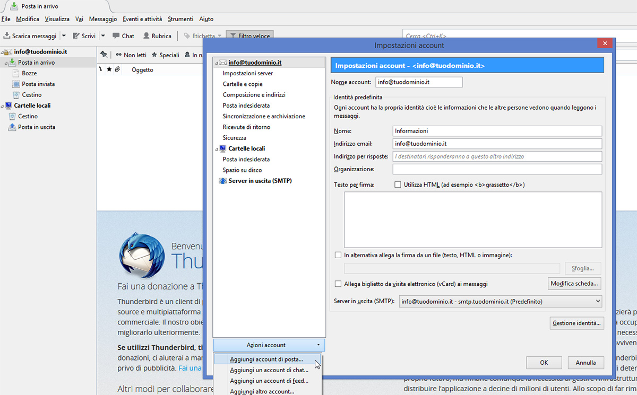The image size is (637, 395).
Task: Select Sincronizzazione e archiviazione settings
Action: (x=264, y=116)
